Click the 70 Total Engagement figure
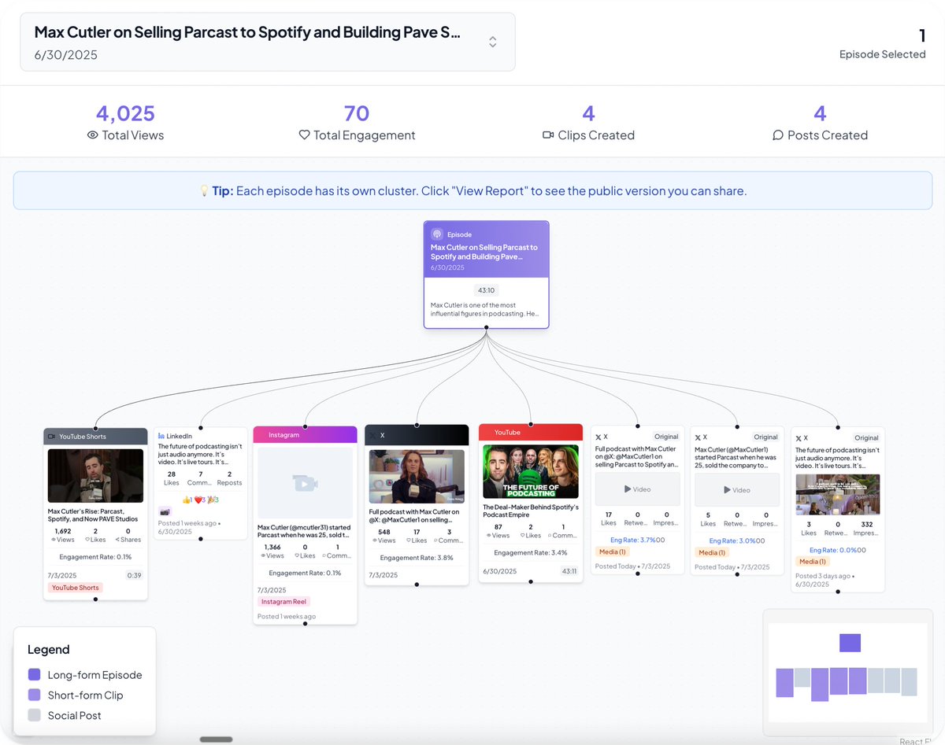Viewport: 945px width, 745px height. pos(357,114)
